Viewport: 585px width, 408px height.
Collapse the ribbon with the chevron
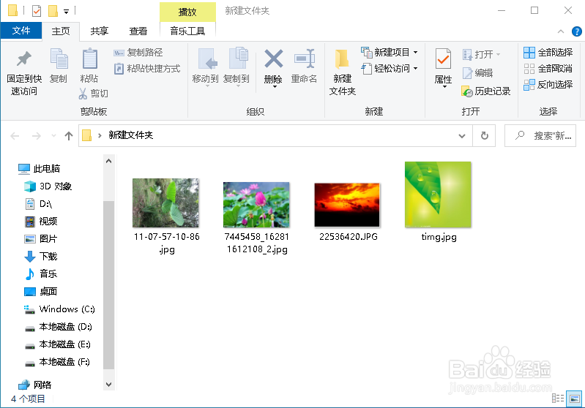(560, 31)
